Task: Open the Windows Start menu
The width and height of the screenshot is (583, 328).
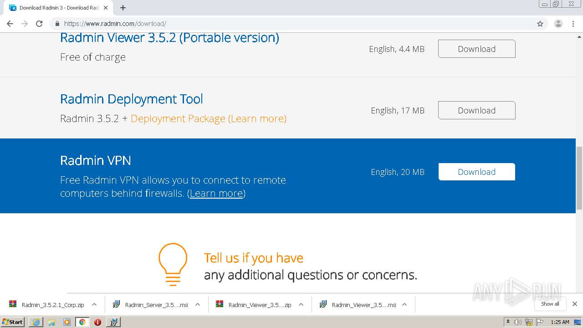Action: 12,322
